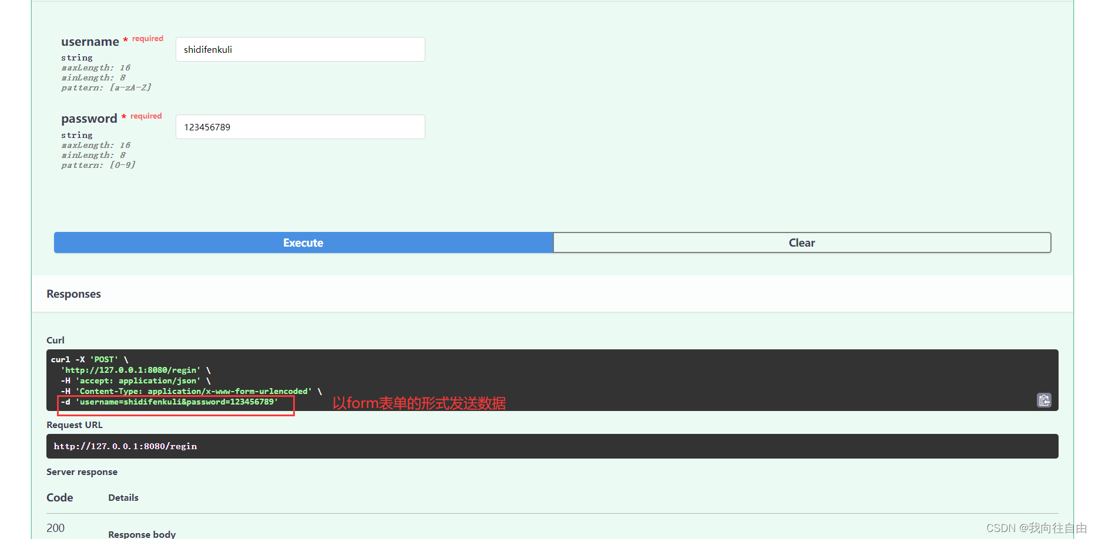Copy the curl command using the clipboard icon
Screen dimensions: 1095x539
[1044, 400]
